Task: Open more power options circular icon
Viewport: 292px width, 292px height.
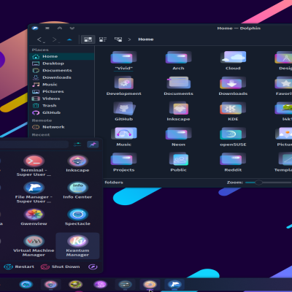Action: click(x=93, y=267)
